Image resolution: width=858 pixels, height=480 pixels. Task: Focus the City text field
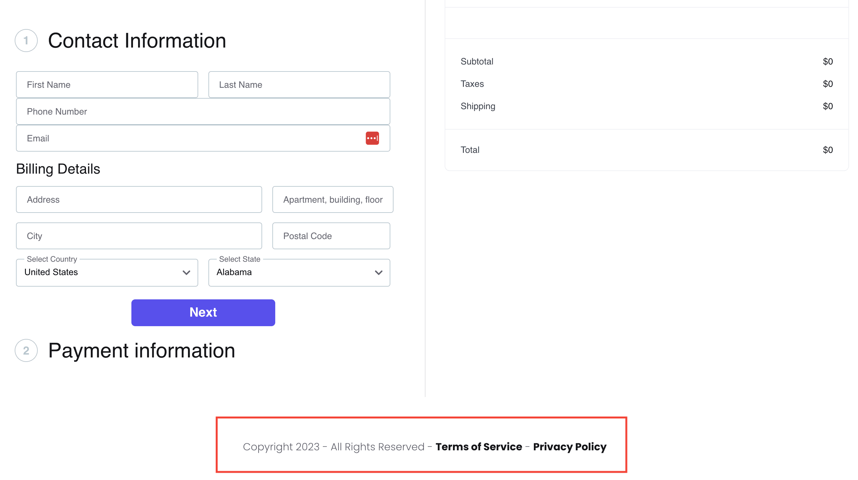click(x=139, y=236)
